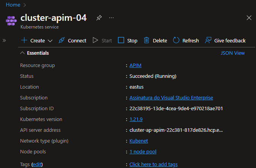Expand the collapsed side menu chevrons
Image resolution: width=256 pixels, height=168 pixels.
tap(4, 40)
